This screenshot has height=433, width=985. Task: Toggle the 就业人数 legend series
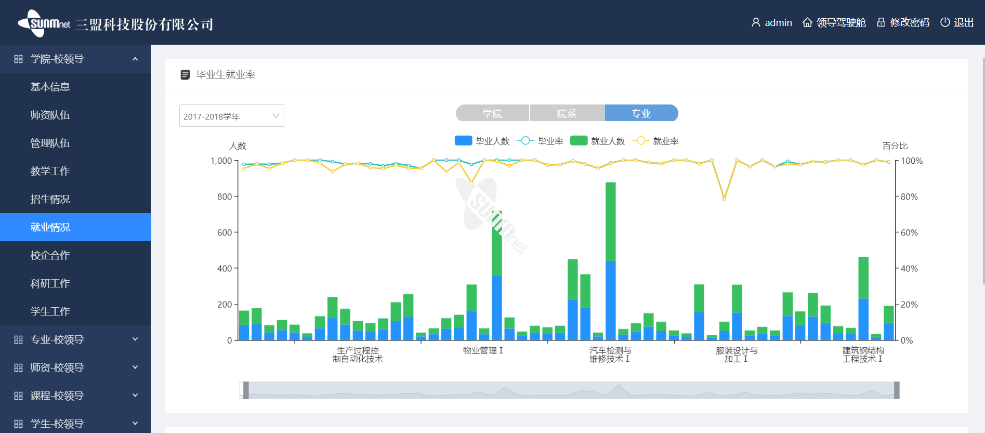[x=579, y=141]
